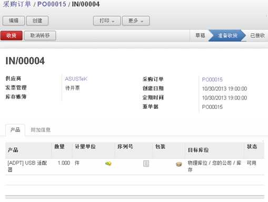Click the [ADPT] USB 适配器 product cell
The image size is (268, 202).
[27, 166]
